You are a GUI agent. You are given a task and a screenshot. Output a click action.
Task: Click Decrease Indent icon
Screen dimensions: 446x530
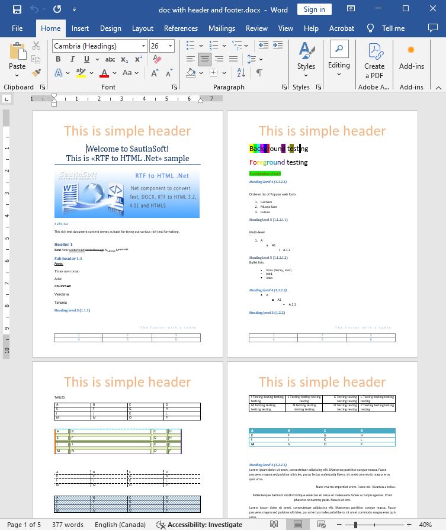[x=264, y=45]
